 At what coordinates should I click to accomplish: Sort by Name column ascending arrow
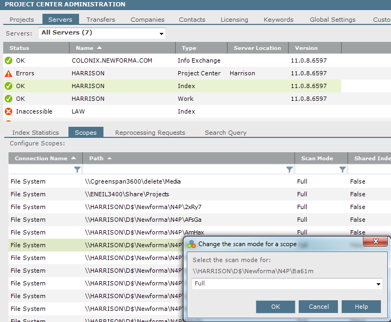coord(100,48)
